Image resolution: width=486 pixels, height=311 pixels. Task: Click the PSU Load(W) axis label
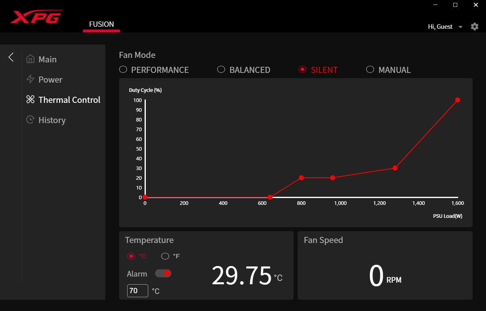click(x=448, y=216)
